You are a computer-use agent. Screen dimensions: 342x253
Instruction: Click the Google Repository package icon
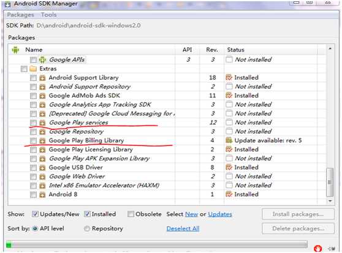click(42, 132)
